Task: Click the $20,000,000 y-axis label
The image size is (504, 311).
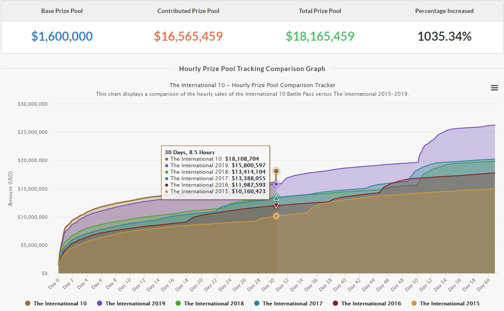Action: [33, 161]
